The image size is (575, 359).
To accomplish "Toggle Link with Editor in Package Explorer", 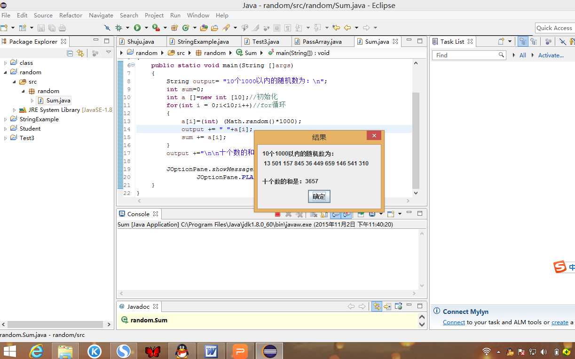I will pos(80,53).
